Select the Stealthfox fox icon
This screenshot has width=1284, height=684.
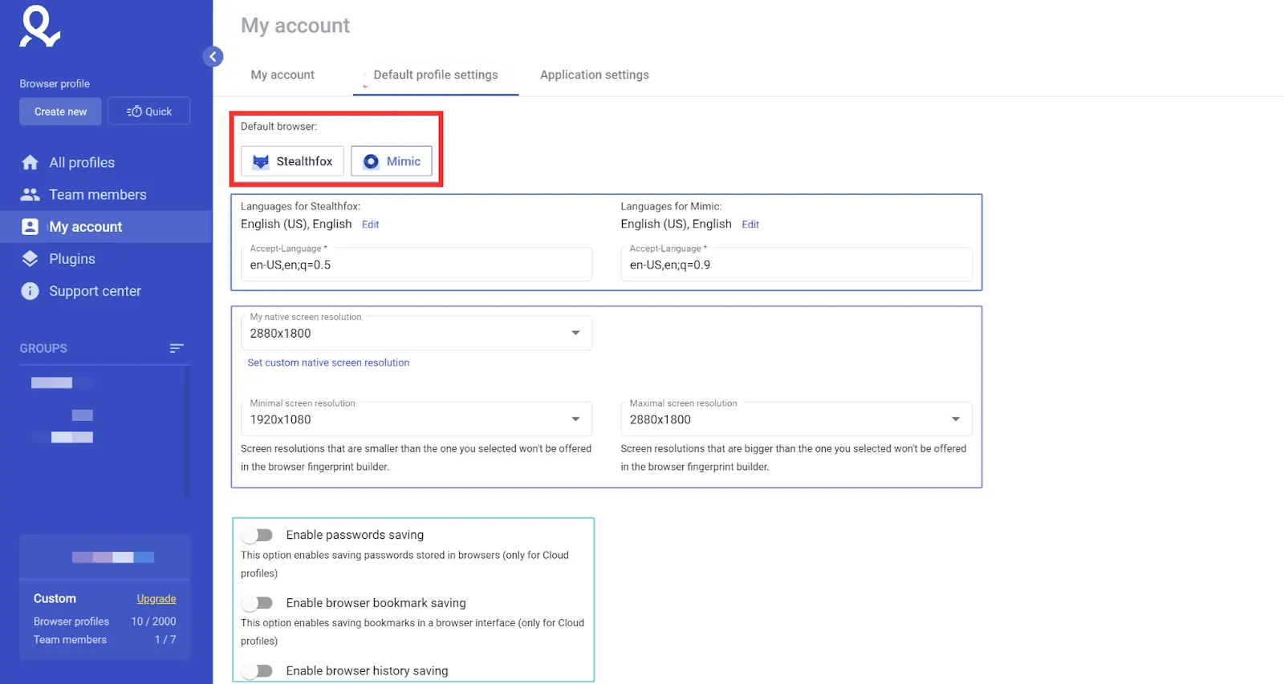pos(261,161)
